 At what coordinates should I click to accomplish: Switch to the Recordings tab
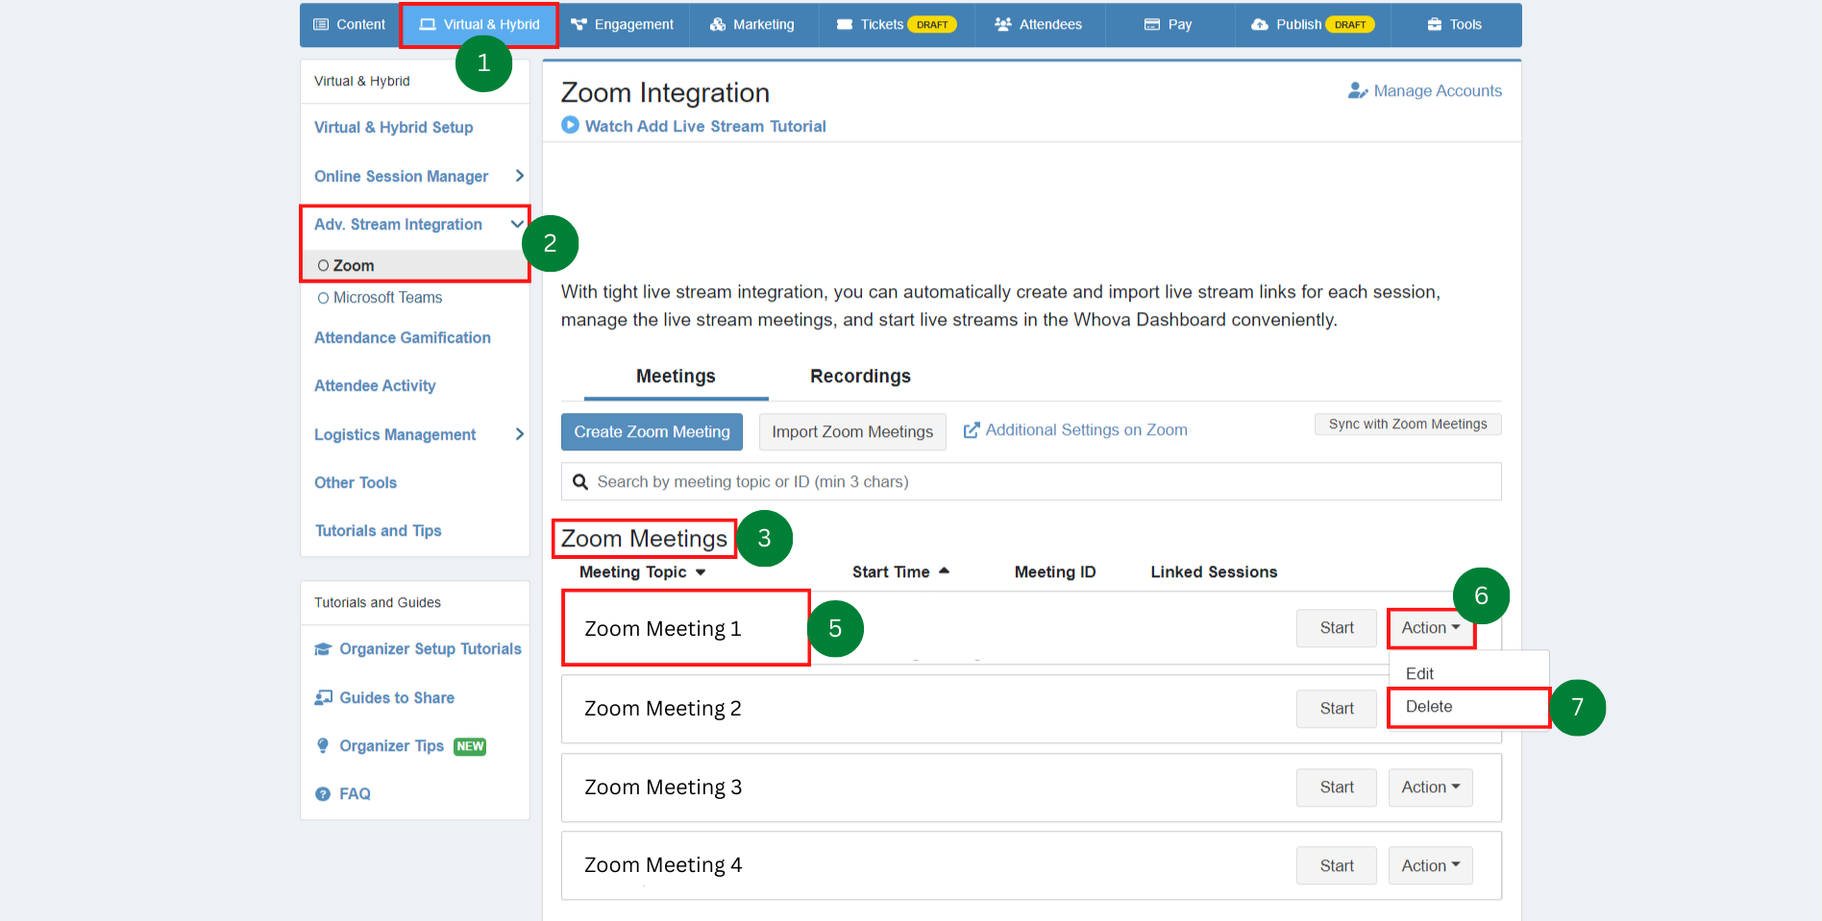pyautogui.click(x=860, y=376)
